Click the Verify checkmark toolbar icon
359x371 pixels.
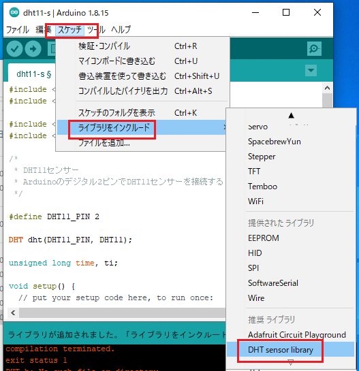click(x=14, y=49)
